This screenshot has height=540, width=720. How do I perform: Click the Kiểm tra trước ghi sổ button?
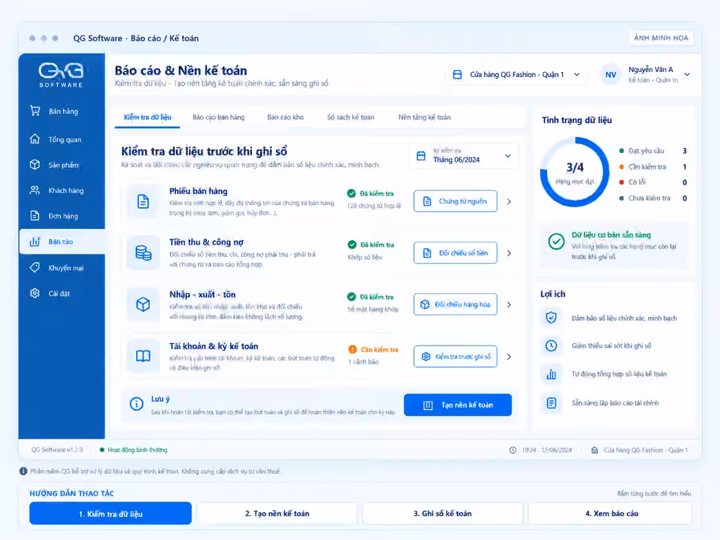pos(456,356)
